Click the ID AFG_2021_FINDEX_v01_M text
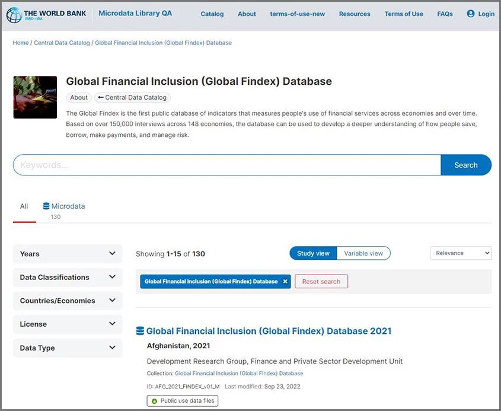 pyautogui.click(x=183, y=387)
